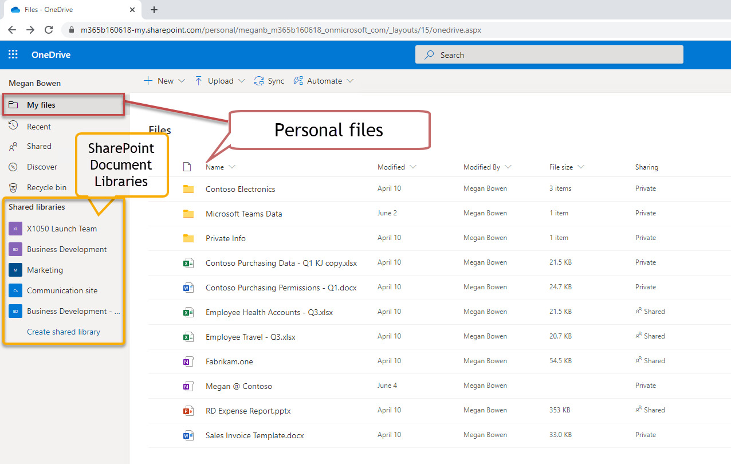Viewport: 731px width, 464px height.
Task: Click the search magnifier icon
Action: [x=429, y=55]
